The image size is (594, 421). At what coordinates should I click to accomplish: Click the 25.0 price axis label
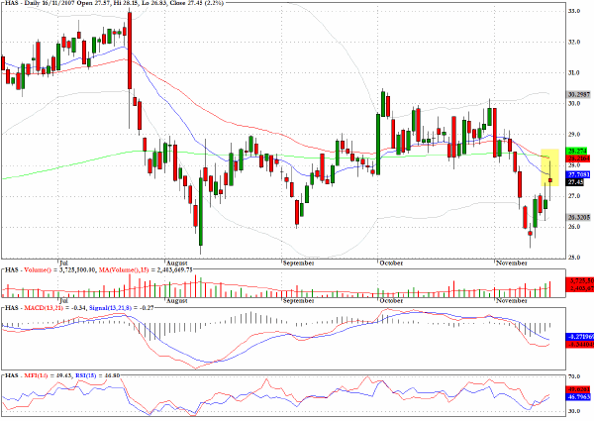[x=574, y=258]
